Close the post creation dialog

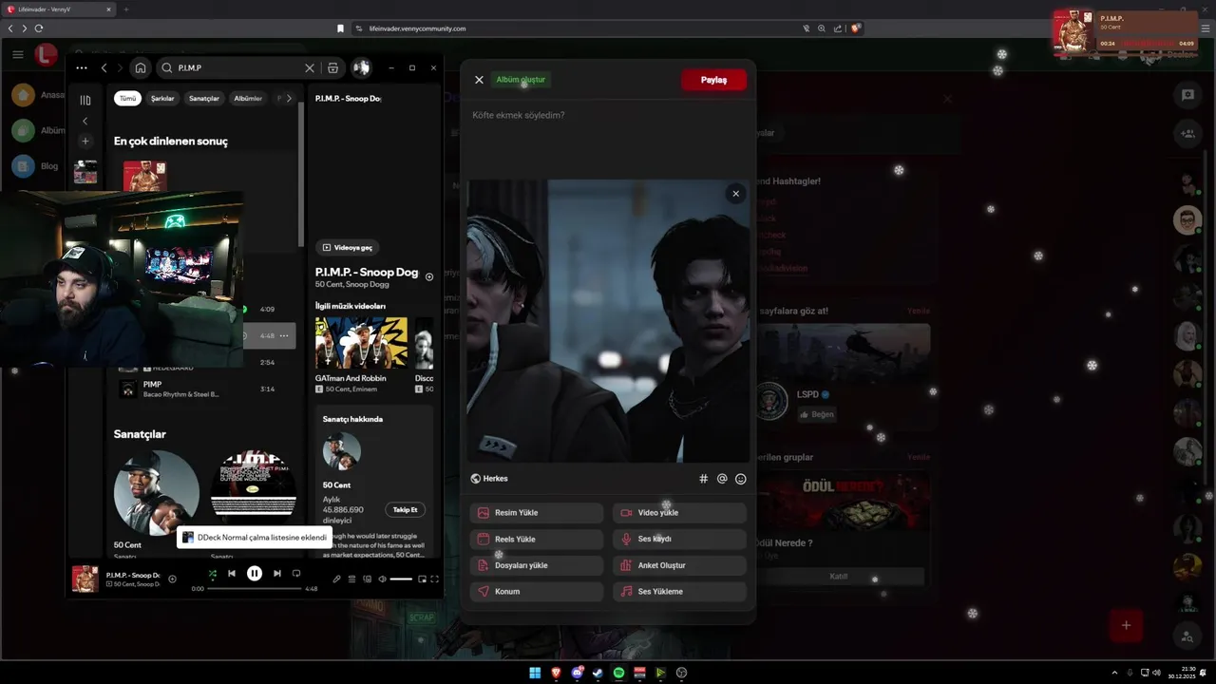click(x=479, y=80)
